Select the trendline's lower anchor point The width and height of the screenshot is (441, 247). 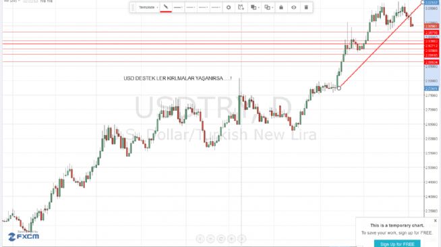[339, 88]
